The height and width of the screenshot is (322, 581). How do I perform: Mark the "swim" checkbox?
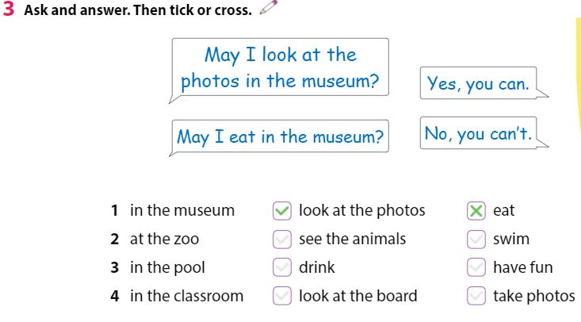coord(476,240)
